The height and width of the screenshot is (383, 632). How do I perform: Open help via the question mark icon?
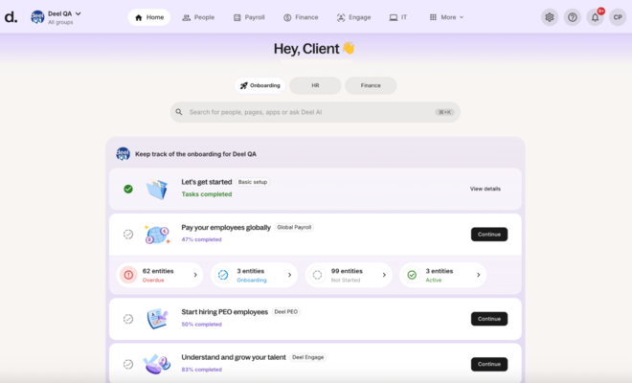[x=572, y=17]
